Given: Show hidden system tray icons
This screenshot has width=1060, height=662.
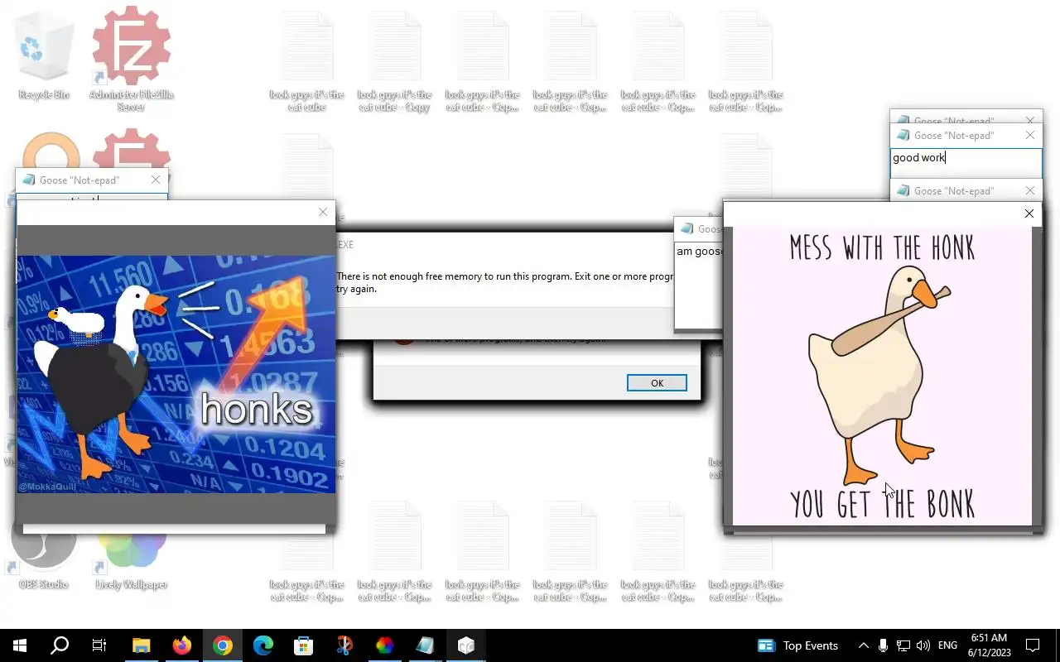Looking at the screenshot, I should point(863,645).
